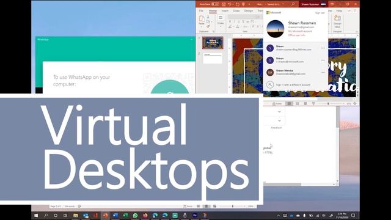Open PowerPoint taskbar icon

click(106, 215)
